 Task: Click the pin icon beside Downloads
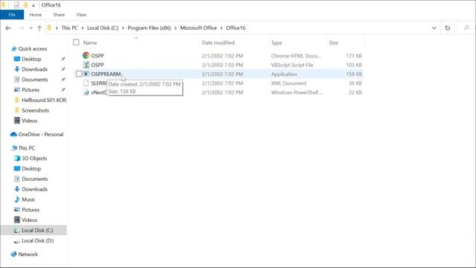coord(63,69)
